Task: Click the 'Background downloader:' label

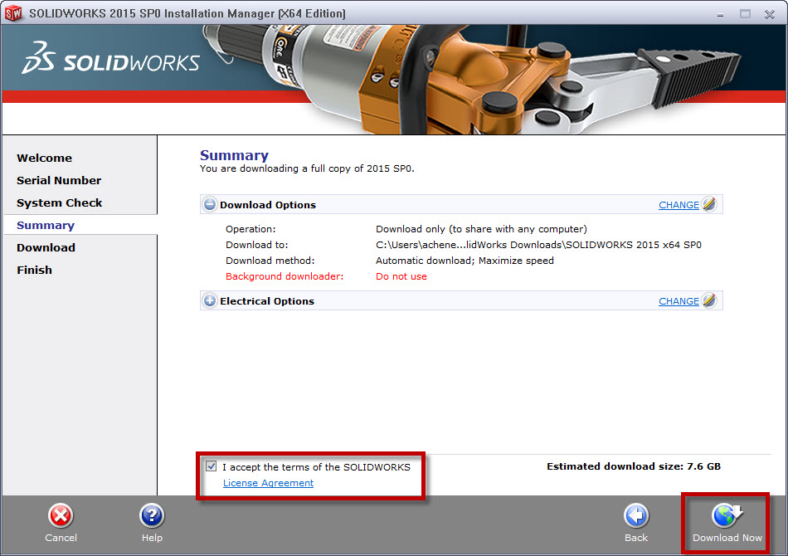Action: point(285,276)
